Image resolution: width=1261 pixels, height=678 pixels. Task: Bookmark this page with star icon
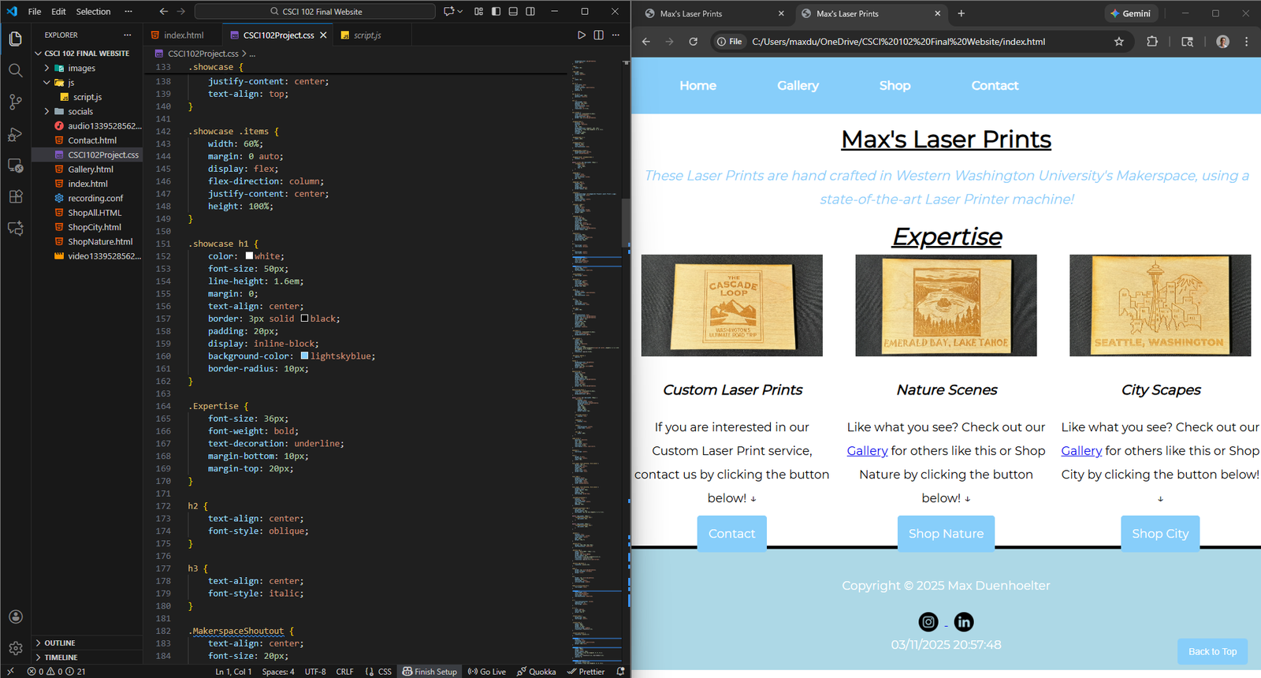point(1118,42)
